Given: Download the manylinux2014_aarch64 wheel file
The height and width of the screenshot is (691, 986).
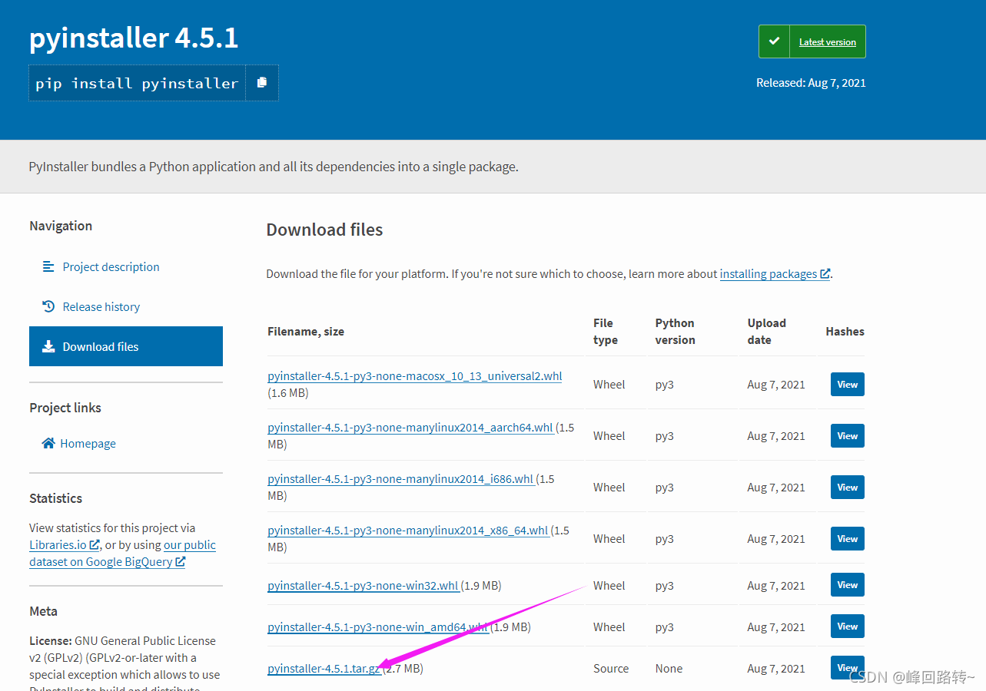Looking at the screenshot, I should (x=410, y=428).
